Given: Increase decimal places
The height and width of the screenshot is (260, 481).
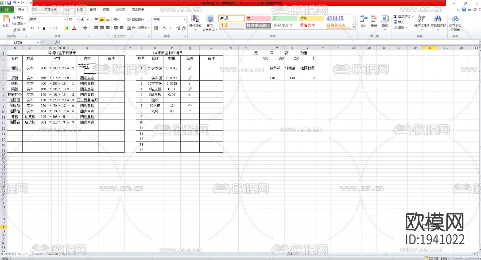Looking at the screenshot, I should pos(178,28).
